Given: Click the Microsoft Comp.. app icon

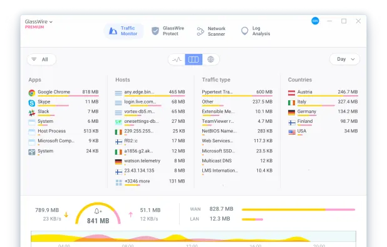Looking at the screenshot, I should point(31,142).
